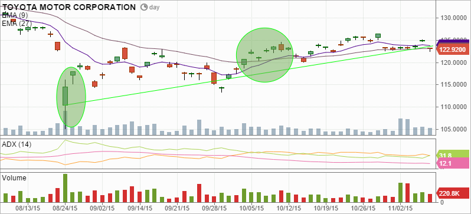Click the 105.0000 price axis label
Screen dimensions: 471x214
point(453,129)
